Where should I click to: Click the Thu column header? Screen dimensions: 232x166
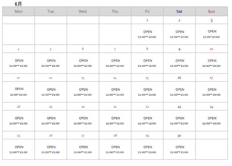click(115, 12)
